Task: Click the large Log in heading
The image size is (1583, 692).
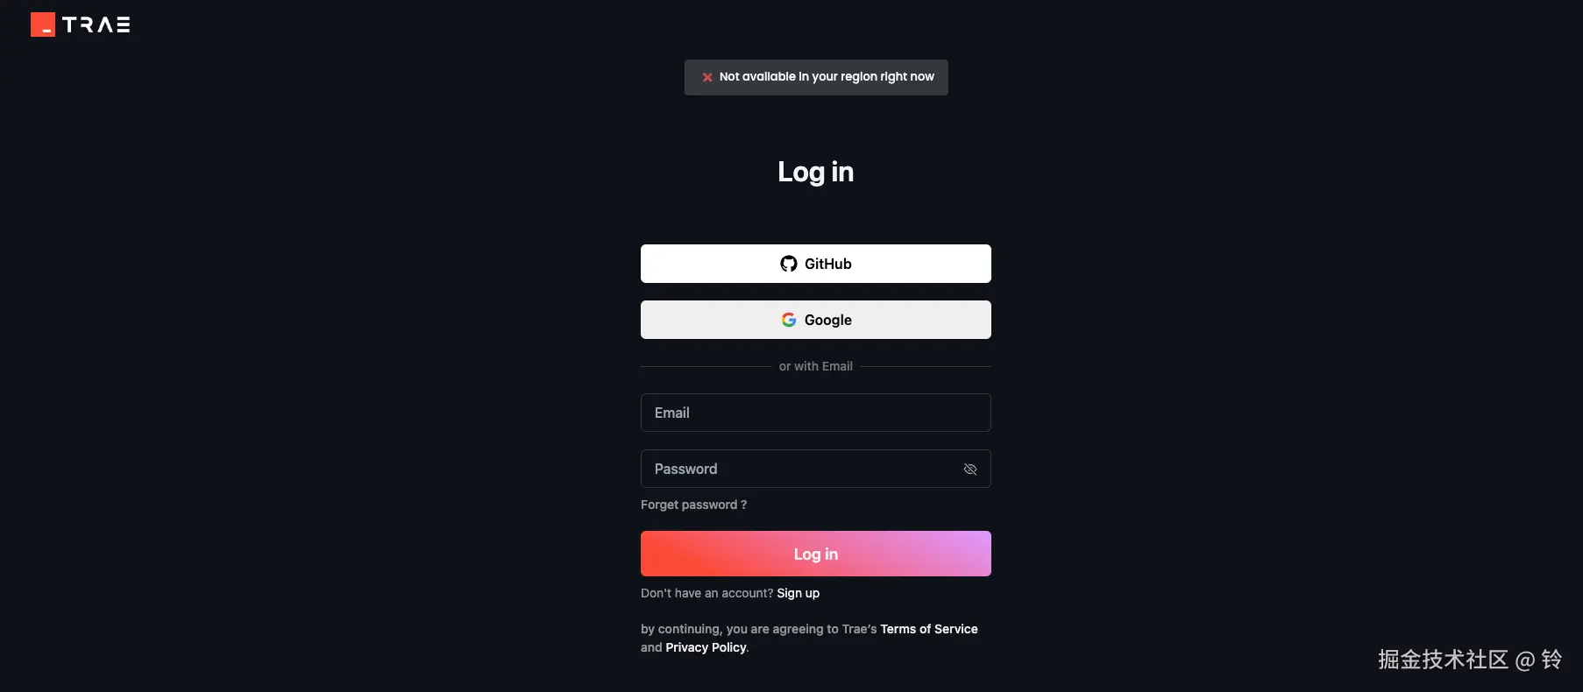Action: [816, 173]
